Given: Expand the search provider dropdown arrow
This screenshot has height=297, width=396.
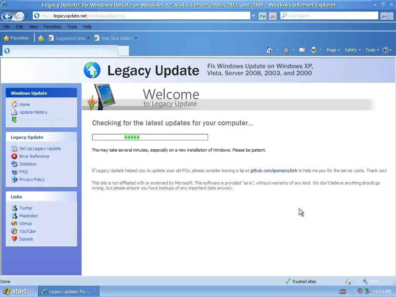Looking at the screenshot, I should point(391,16).
